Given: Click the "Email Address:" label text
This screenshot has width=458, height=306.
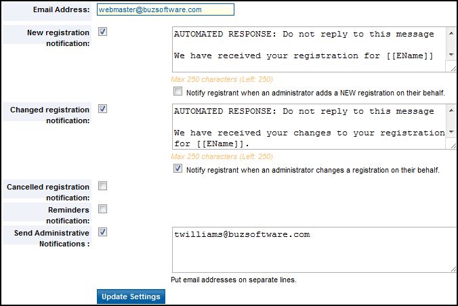Looking at the screenshot, I should click(x=60, y=10).
